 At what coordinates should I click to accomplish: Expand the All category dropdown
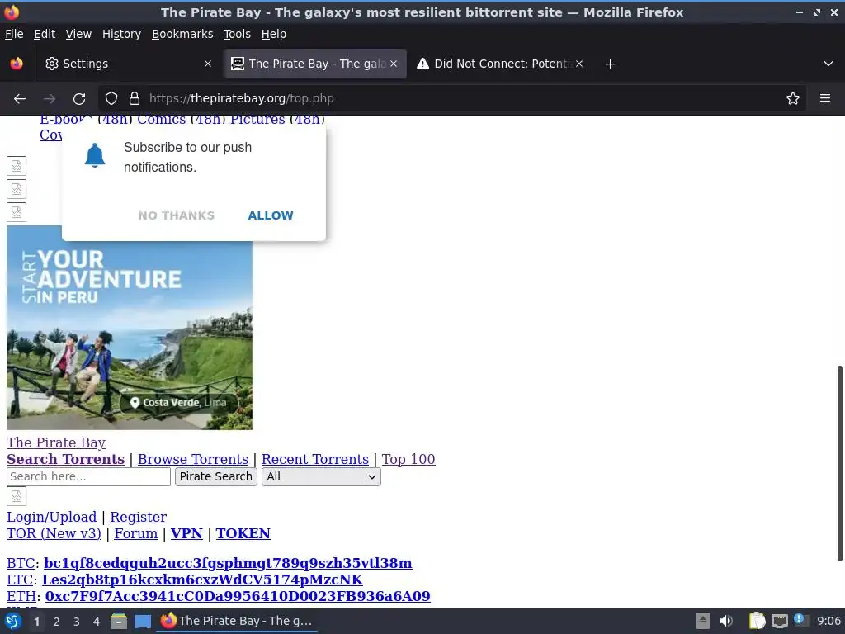pyautogui.click(x=321, y=476)
